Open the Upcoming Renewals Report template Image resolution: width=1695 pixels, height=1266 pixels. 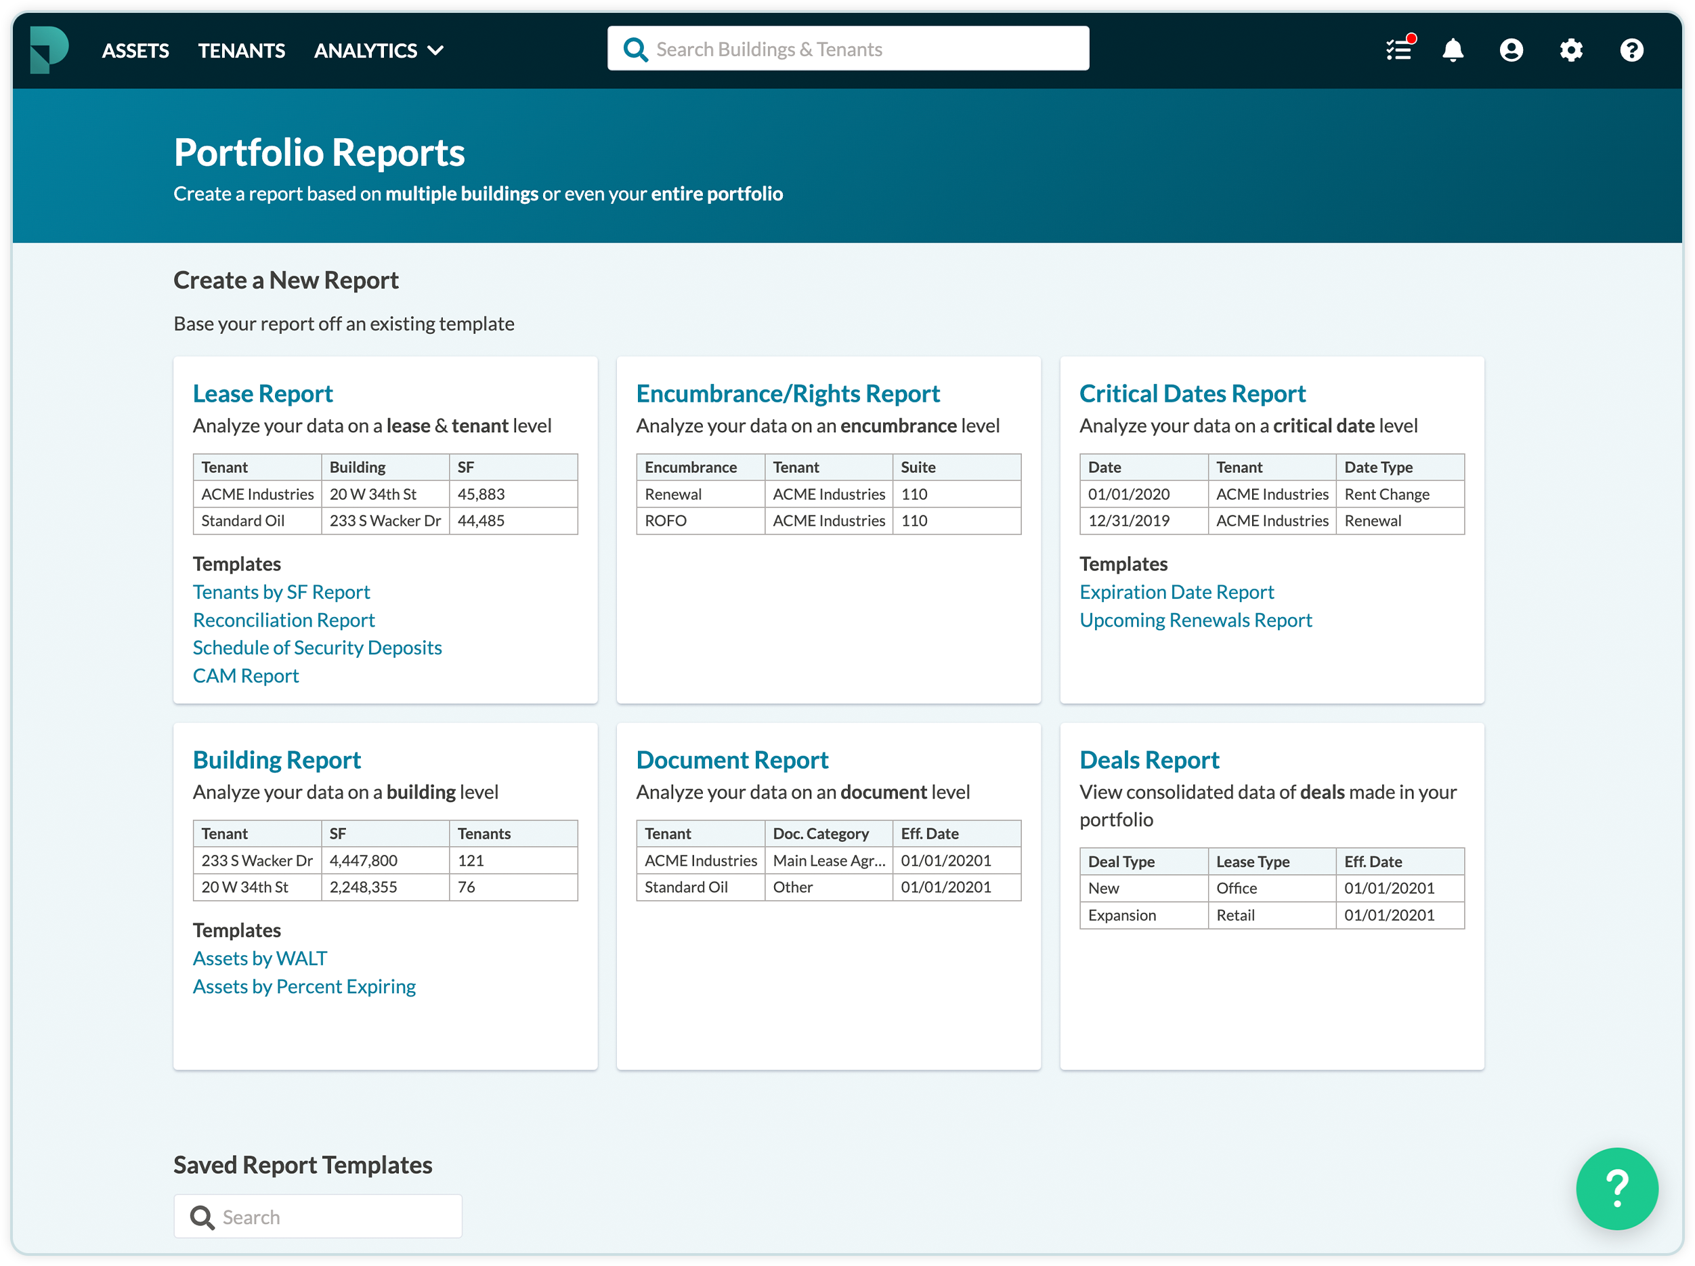(1195, 620)
